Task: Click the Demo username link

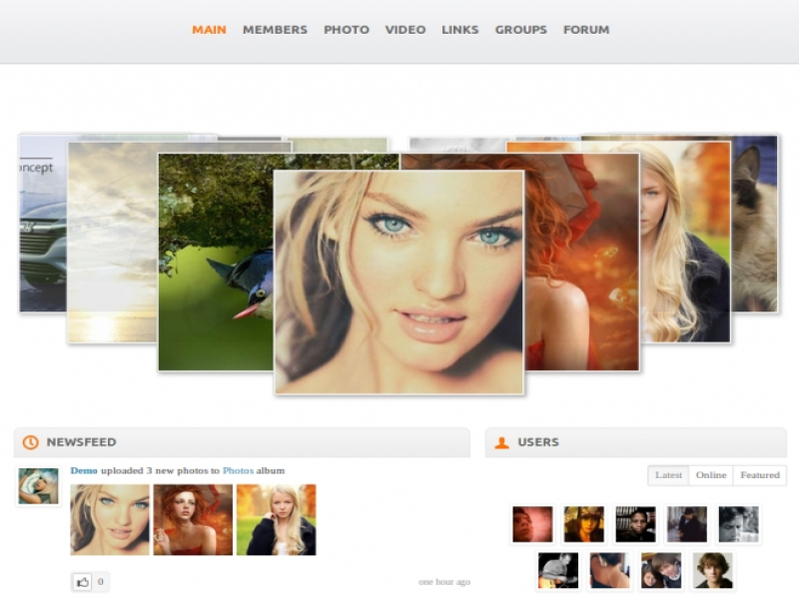Action: click(x=84, y=471)
